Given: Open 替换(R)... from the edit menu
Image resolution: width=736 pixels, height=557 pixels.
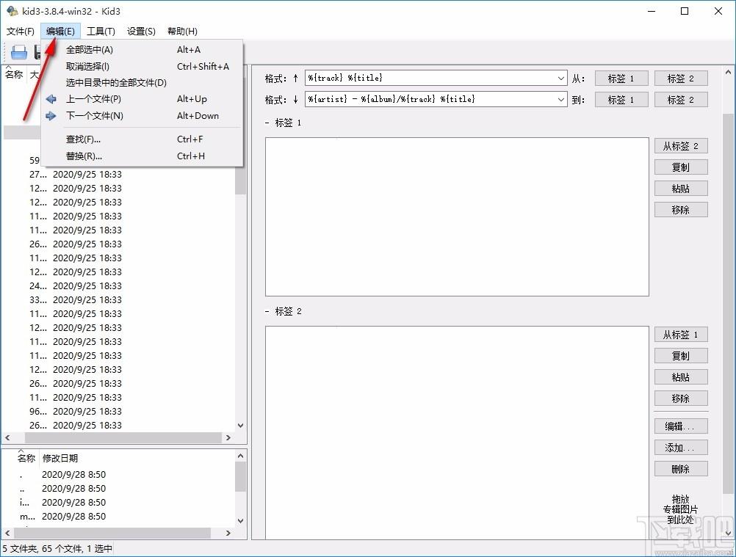Looking at the screenshot, I should [142, 156].
